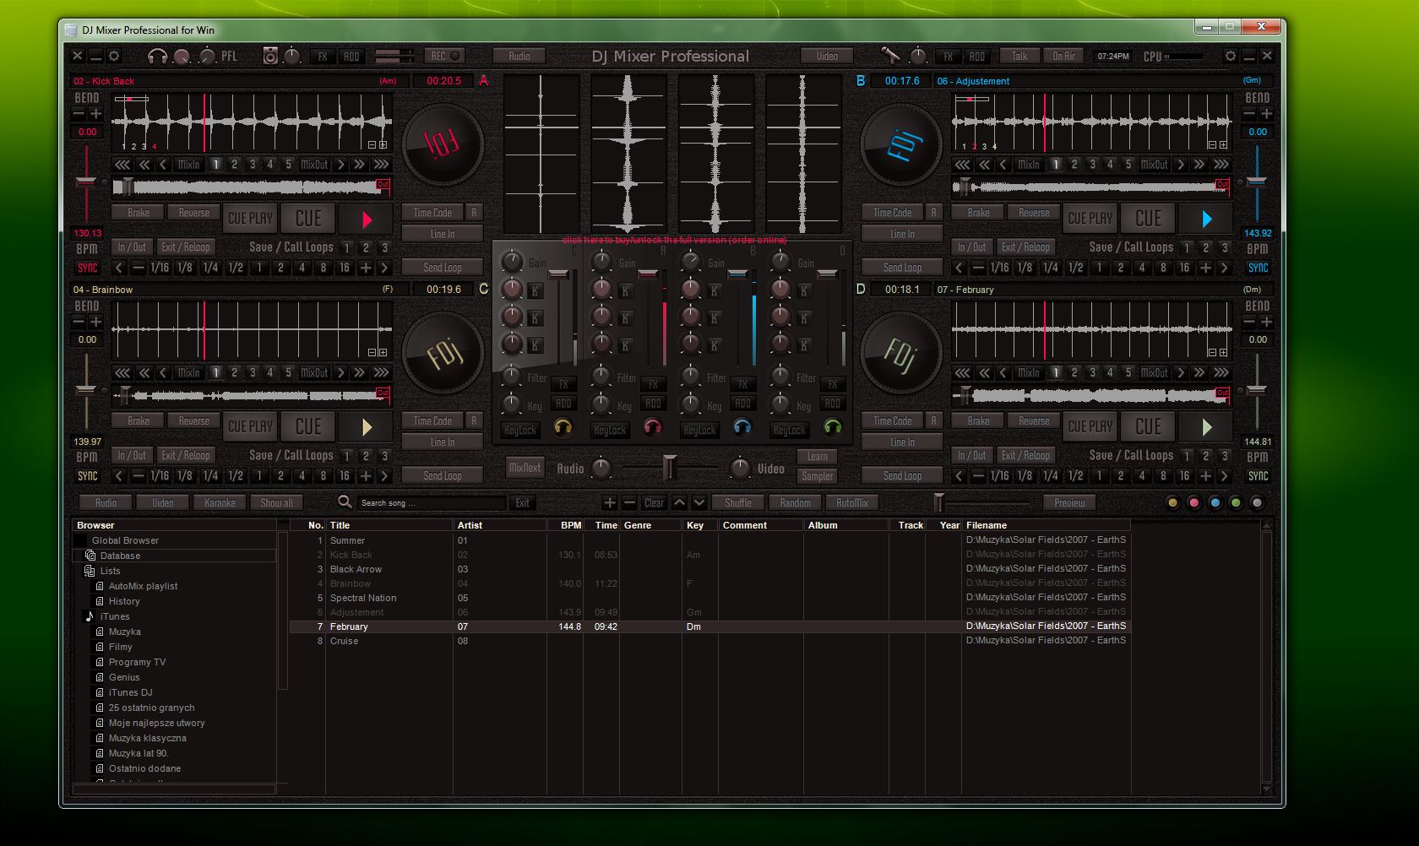The image size is (1419, 846).
Task: Switch to the Karaoke library tab
Action: 220,502
